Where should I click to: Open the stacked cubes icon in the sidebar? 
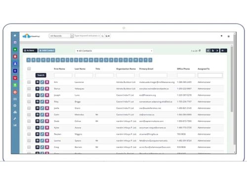tap(15, 112)
